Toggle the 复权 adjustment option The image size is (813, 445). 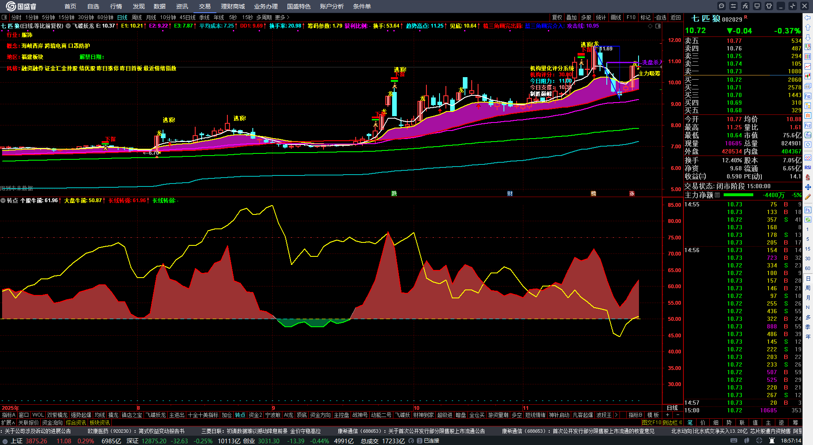[x=557, y=17]
